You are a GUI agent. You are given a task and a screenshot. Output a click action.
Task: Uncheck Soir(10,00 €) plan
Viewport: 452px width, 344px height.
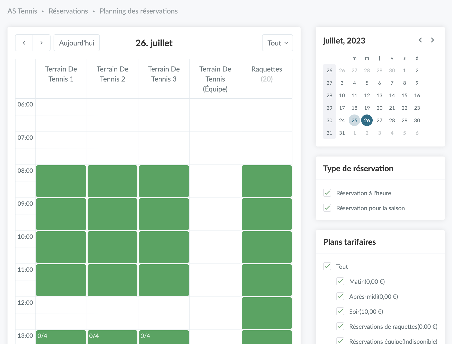coord(340,311)
